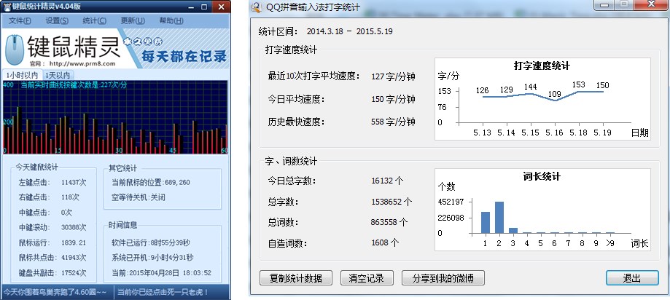
Task: Open the 设置(S) menu
Action: 57,20
